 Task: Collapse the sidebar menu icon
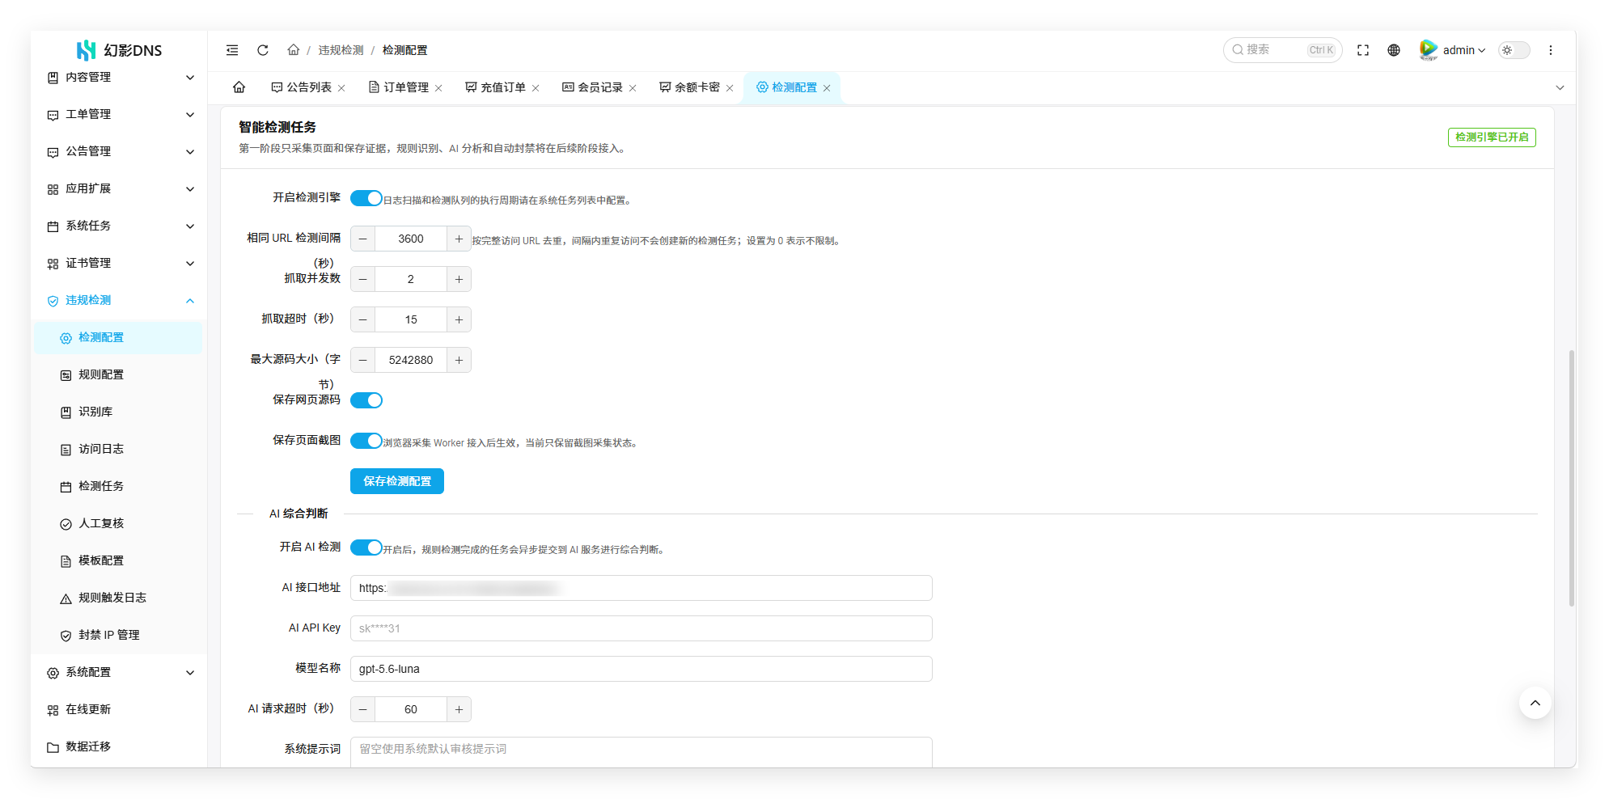click(232, 50)
